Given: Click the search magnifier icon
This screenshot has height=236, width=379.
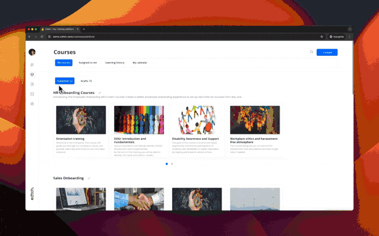Looking at the screenshot, I should [311, 52].
